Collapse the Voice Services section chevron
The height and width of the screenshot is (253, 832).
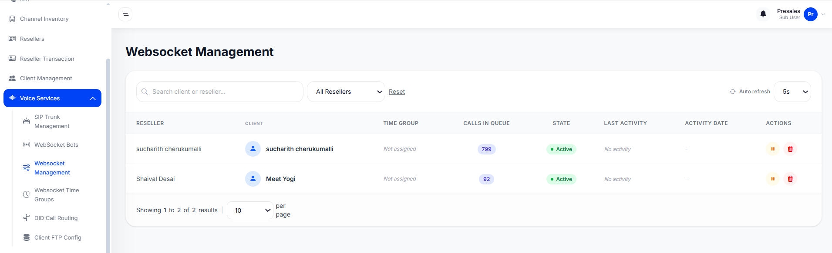point(93,99)
